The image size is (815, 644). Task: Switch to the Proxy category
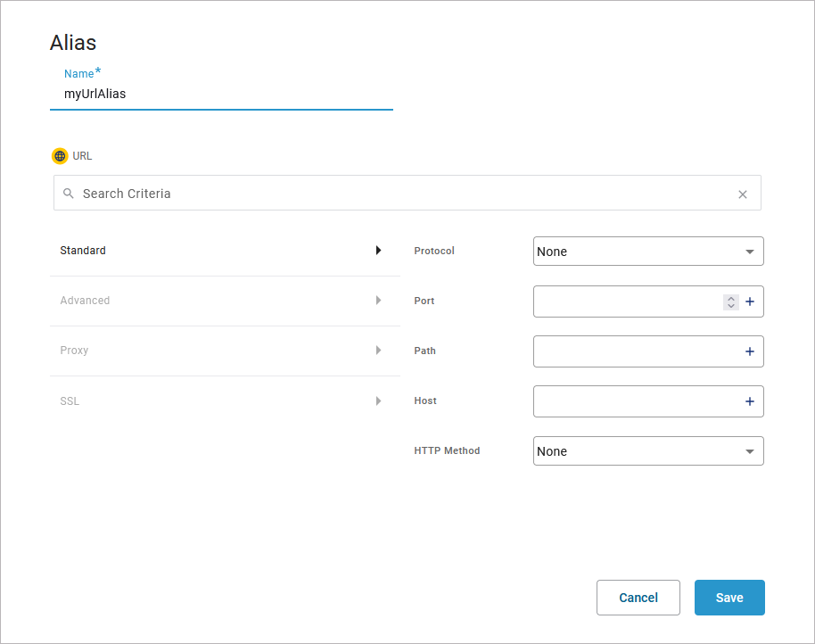click(75, 351)
